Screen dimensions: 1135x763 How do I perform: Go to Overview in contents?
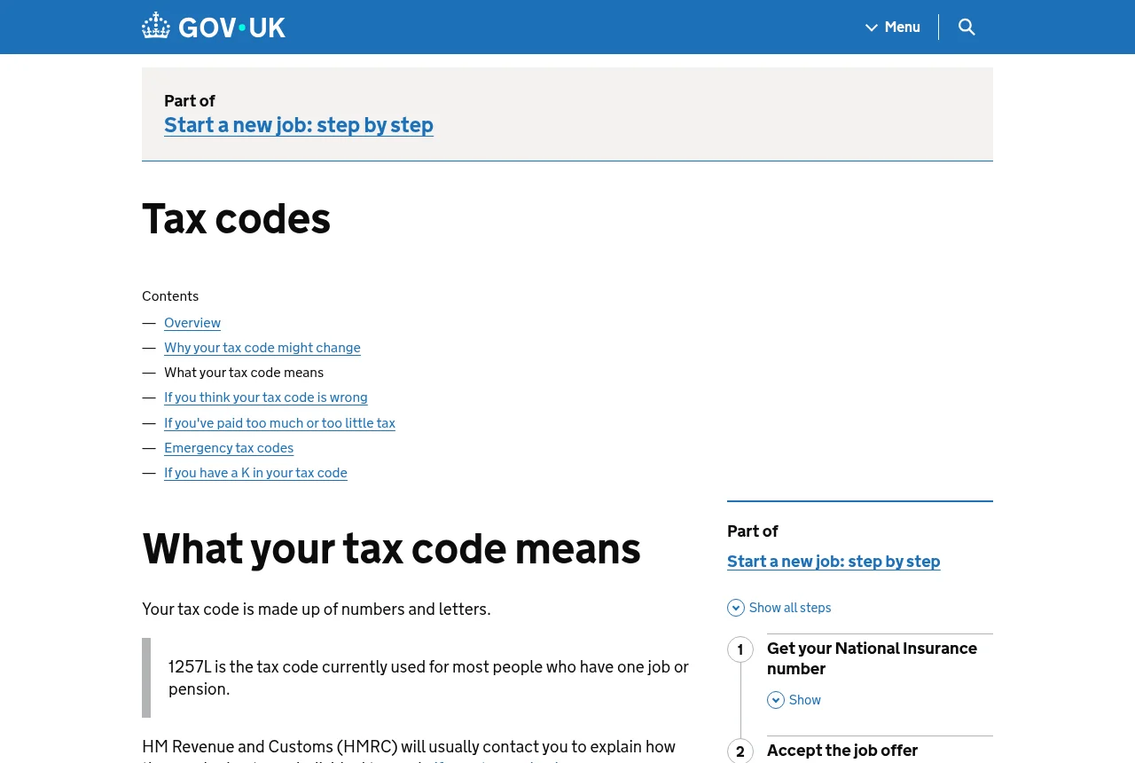(x=192, y=323)
